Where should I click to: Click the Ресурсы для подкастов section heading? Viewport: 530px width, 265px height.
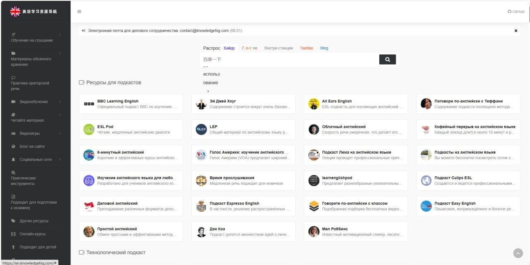click(x=114, y=82)
